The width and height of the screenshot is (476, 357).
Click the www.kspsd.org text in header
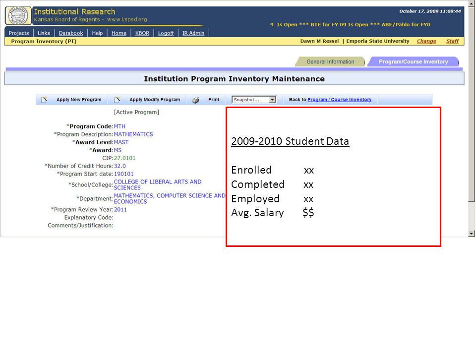coord(127,19)
